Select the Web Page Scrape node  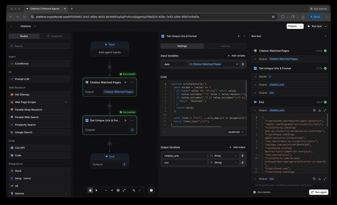(39, 102)
